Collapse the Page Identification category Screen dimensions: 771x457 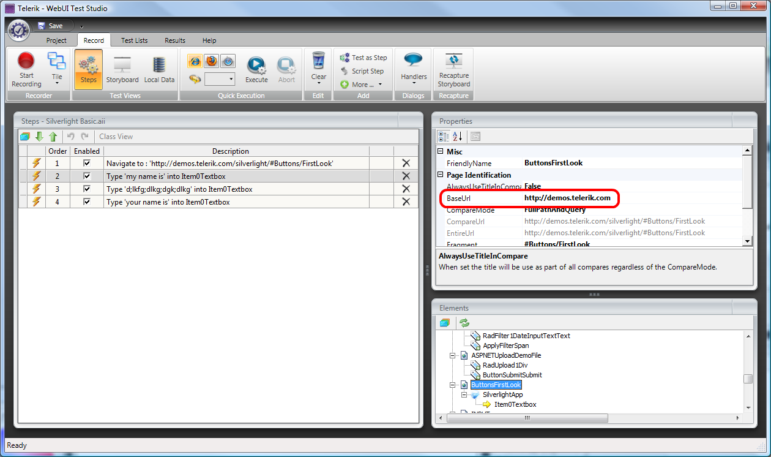(440, 175)
